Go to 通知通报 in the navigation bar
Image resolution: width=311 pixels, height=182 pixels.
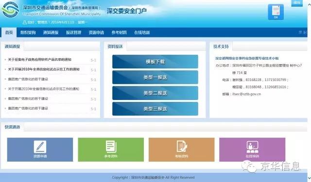pyautogui.click(x=51, y=33)
